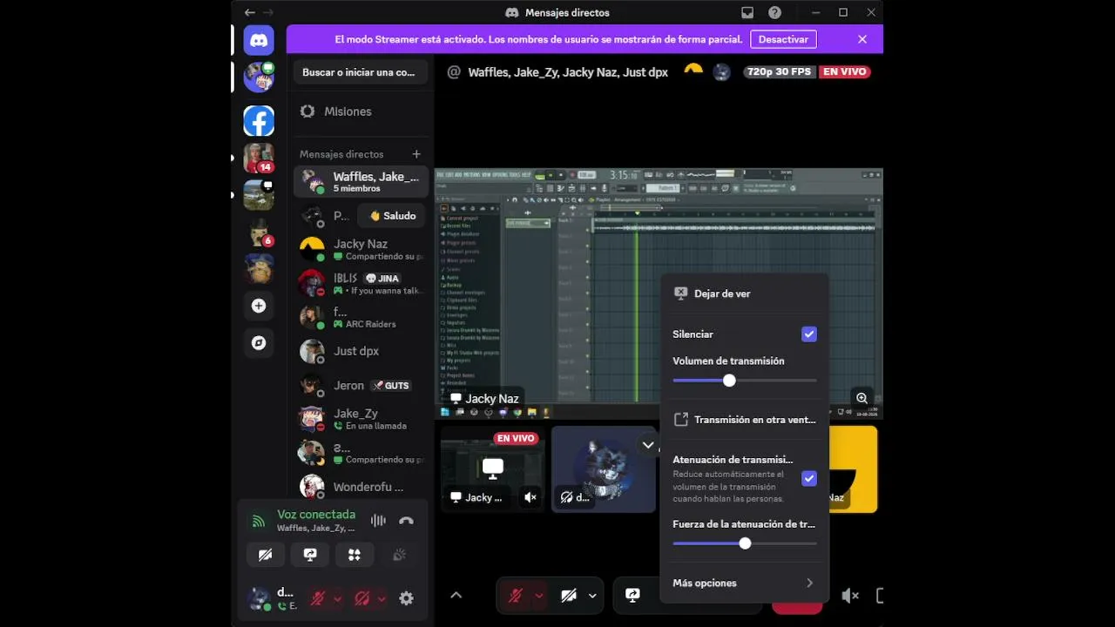Click the search or start conversation field
The width and height of the screenshot is (1115, 627).
coord(361,72)
